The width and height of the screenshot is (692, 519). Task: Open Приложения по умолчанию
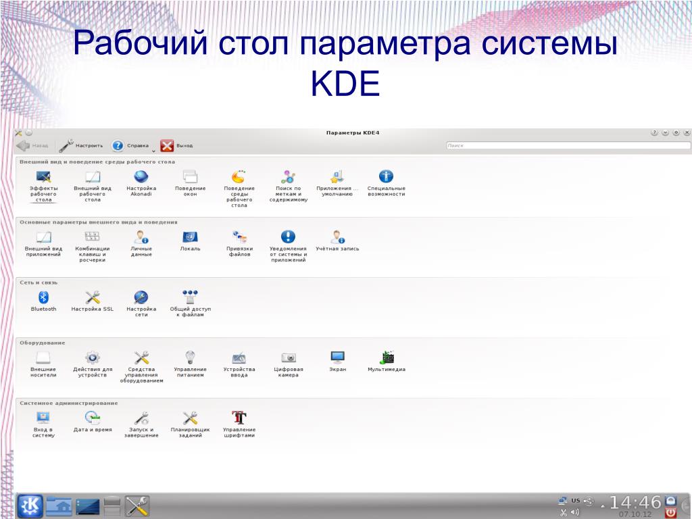point(337,184)
